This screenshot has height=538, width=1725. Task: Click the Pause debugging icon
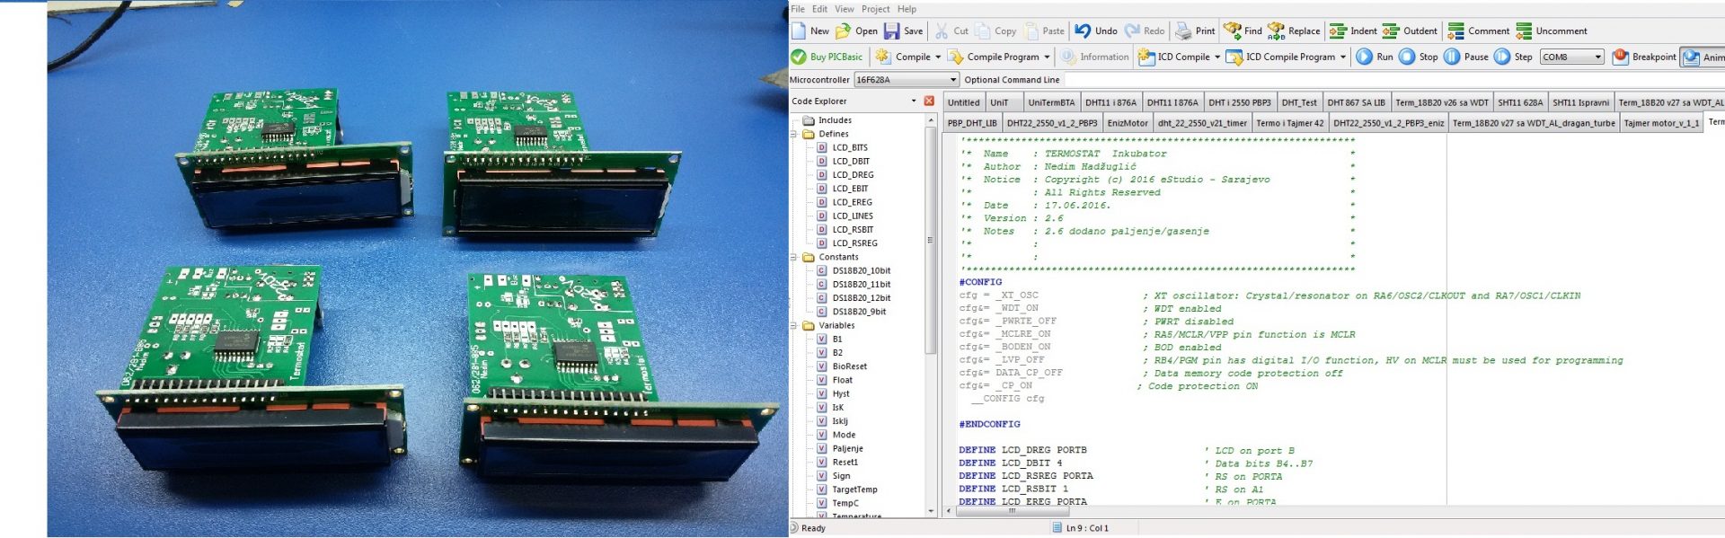pos(1452,57)
